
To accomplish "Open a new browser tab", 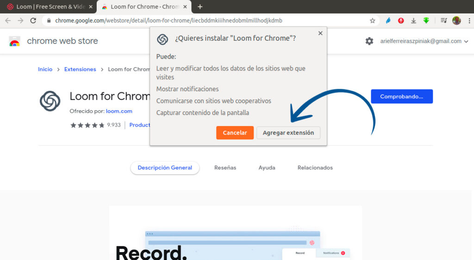I will tap(200, 6).
